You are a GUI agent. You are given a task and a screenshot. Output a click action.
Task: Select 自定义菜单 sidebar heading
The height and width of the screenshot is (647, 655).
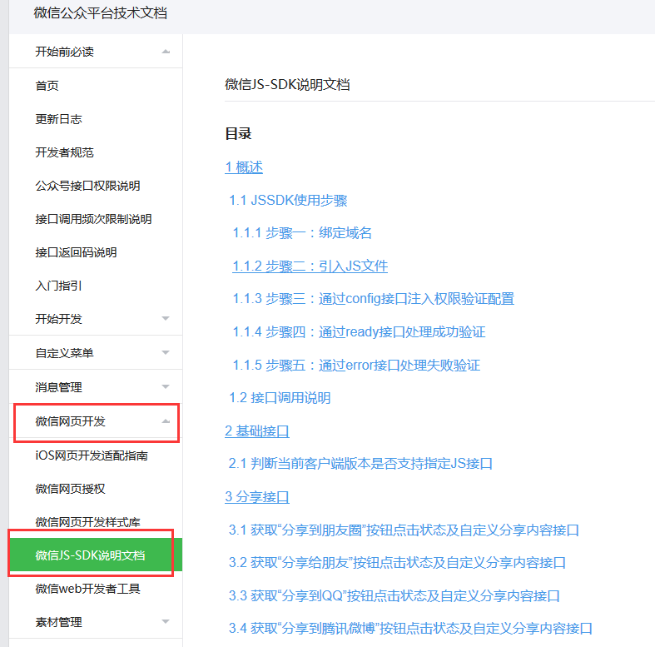[64, 353]
